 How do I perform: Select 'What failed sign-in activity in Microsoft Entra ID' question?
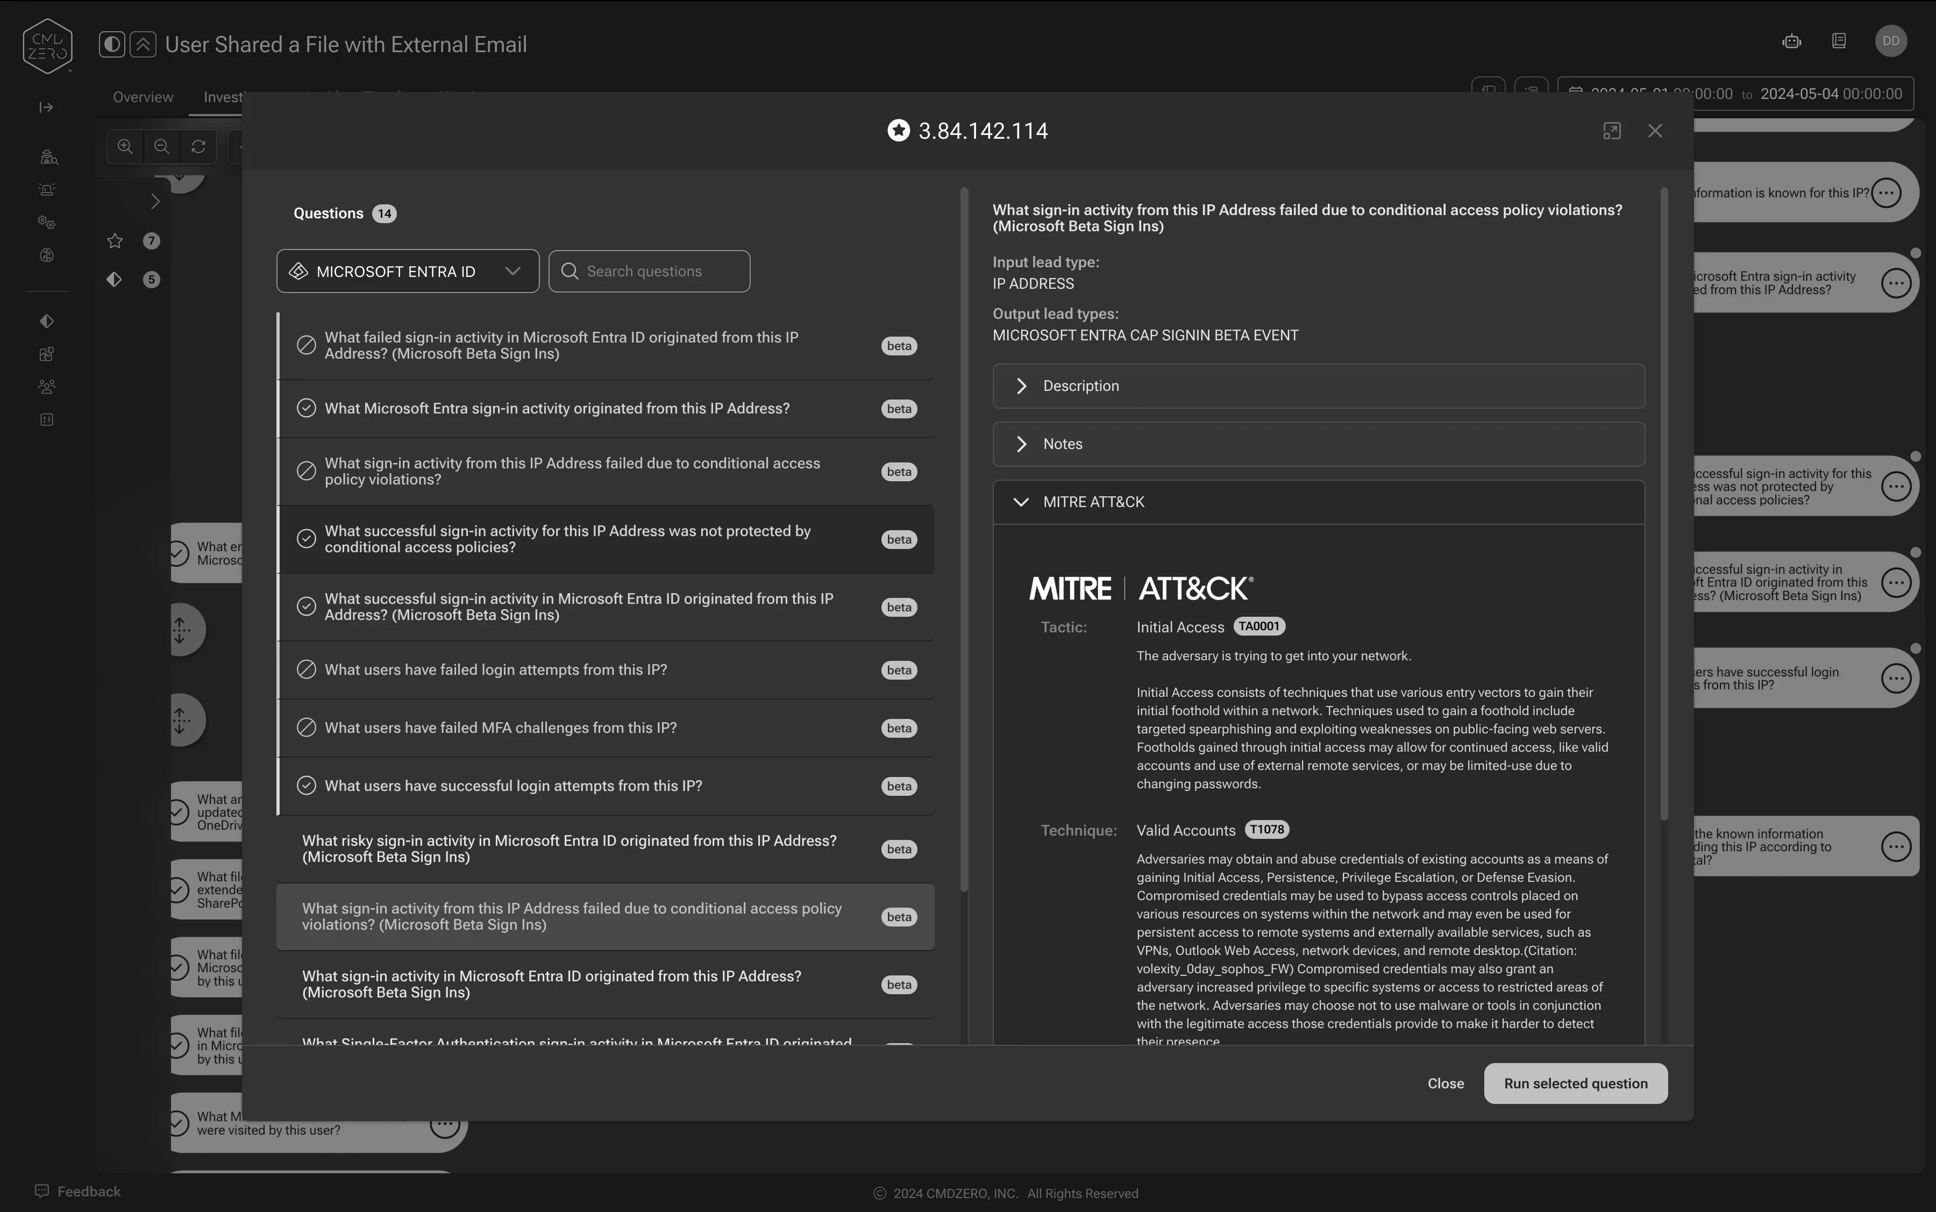coord(606,346)
